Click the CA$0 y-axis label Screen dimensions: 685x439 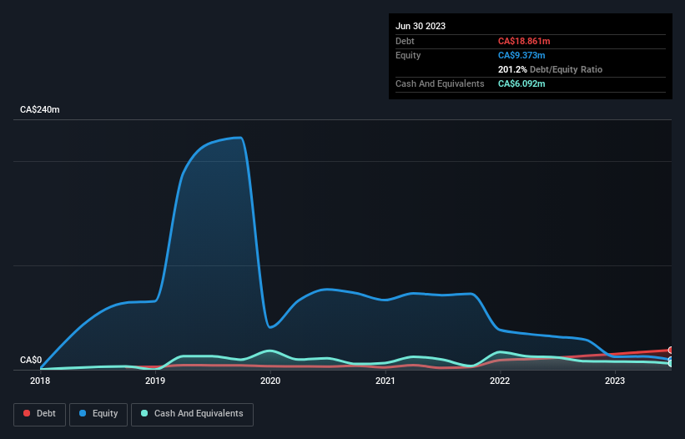pos(31,360)
